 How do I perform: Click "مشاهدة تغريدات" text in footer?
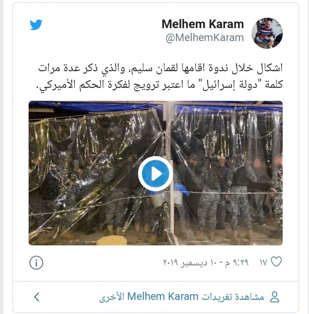click(x=233, y=297)
